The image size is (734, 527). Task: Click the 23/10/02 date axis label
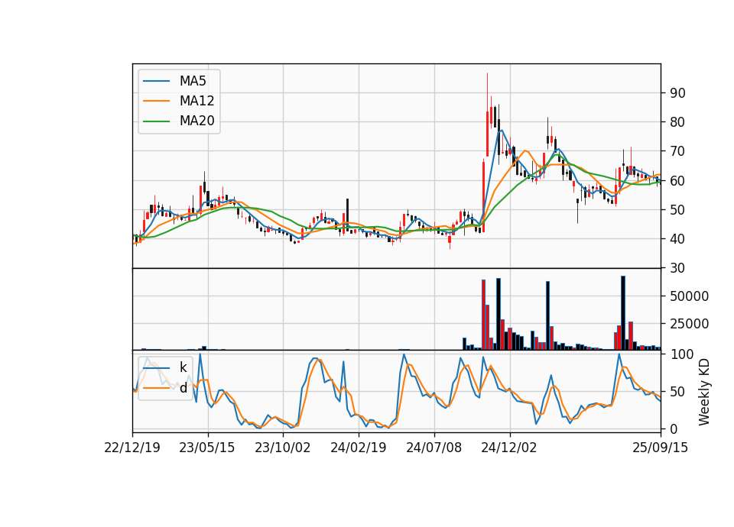click(x=282, y=448)
